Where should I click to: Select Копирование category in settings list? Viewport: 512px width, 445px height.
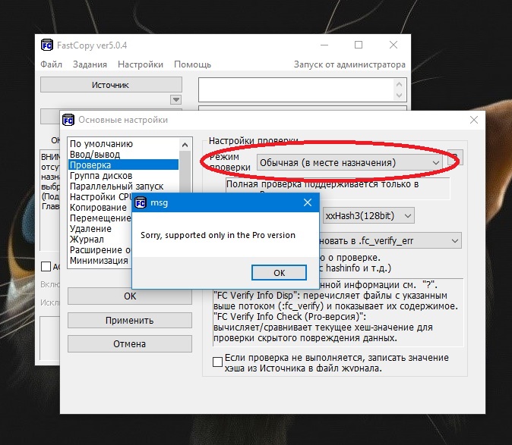click(100, 208)
